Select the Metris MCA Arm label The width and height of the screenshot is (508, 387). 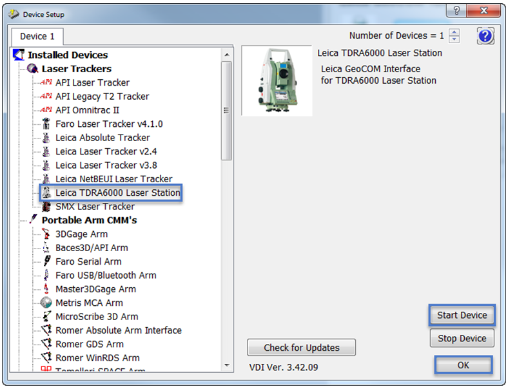89,303
